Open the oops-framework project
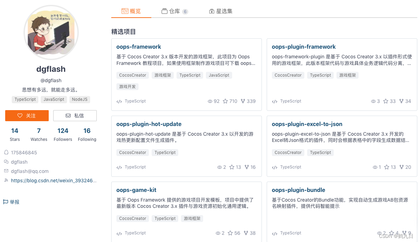This screenshot has width=418, height=242. [x=139, y=47]
